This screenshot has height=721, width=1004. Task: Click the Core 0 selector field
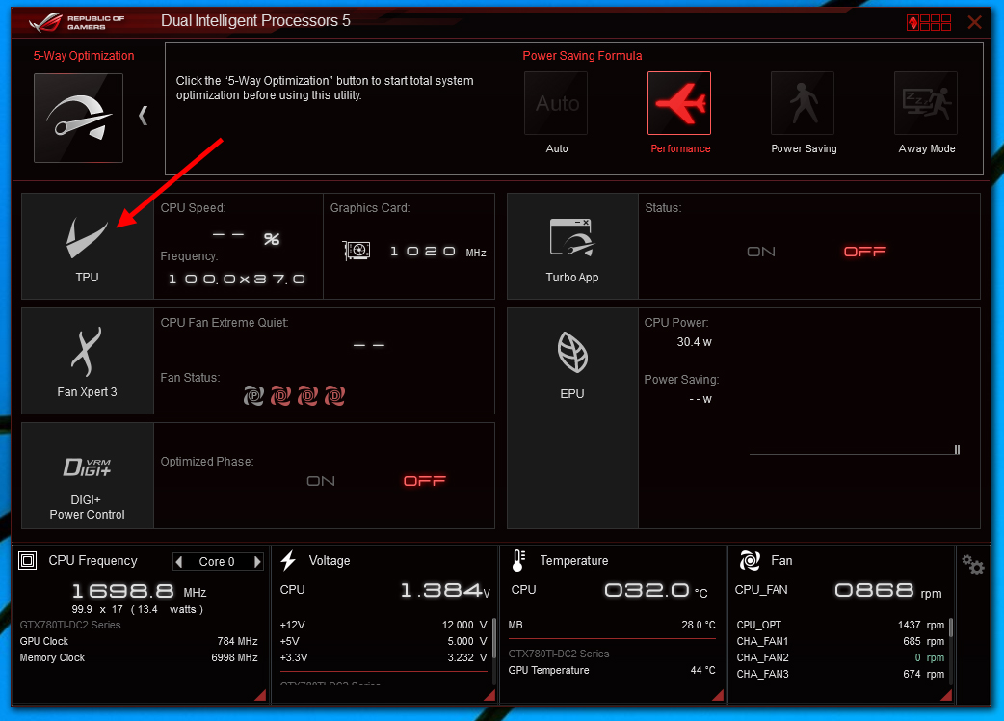[218, 562]
